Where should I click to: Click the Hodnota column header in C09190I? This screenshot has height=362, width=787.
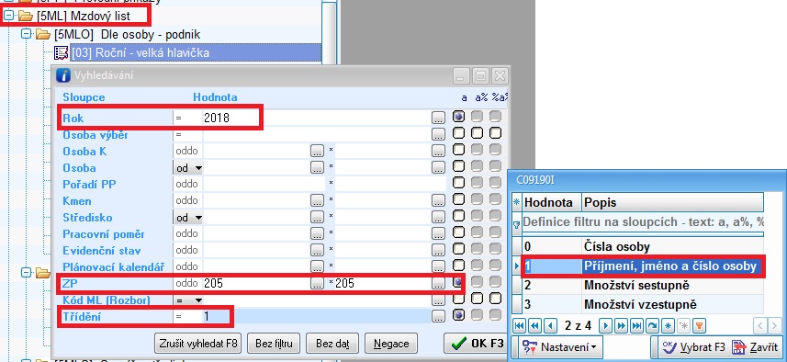552,203
